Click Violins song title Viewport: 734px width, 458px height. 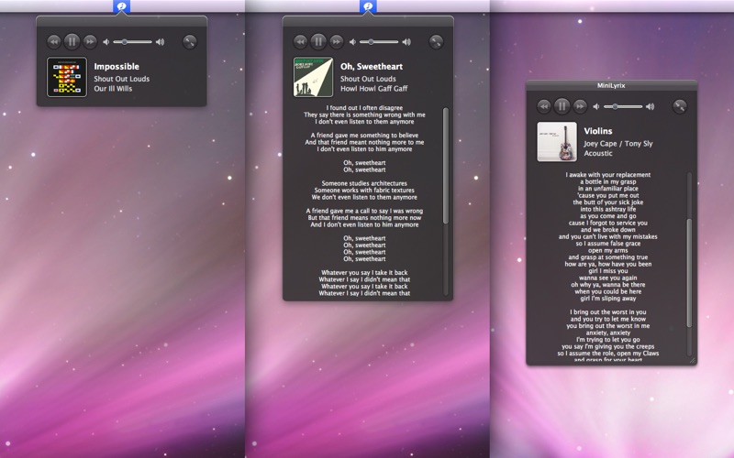coord(598,131)
